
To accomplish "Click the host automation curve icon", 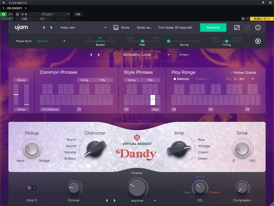I will coord(10,14).
